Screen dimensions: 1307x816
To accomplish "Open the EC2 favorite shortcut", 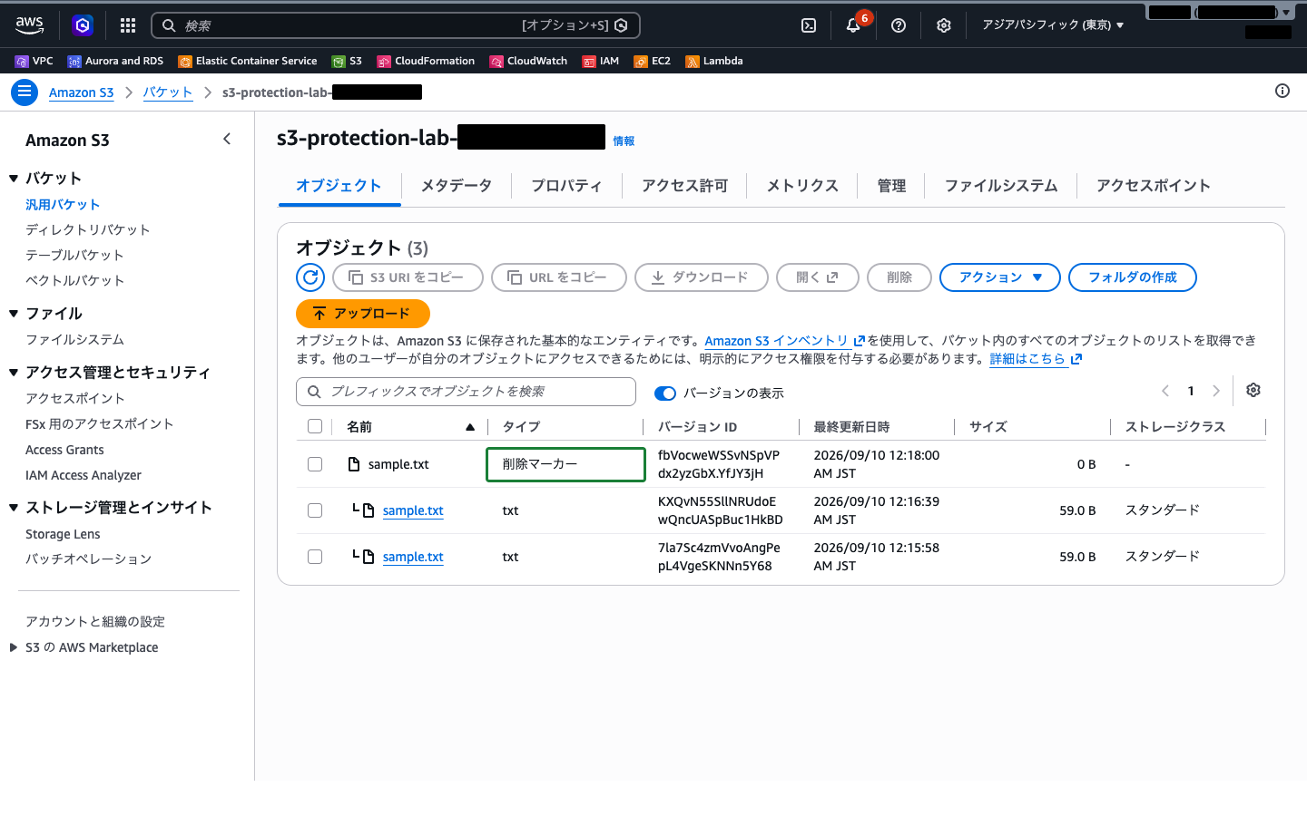I will click(653, 61).
